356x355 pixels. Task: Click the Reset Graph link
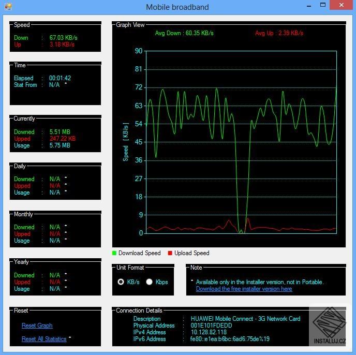click(x=37, y=326)
